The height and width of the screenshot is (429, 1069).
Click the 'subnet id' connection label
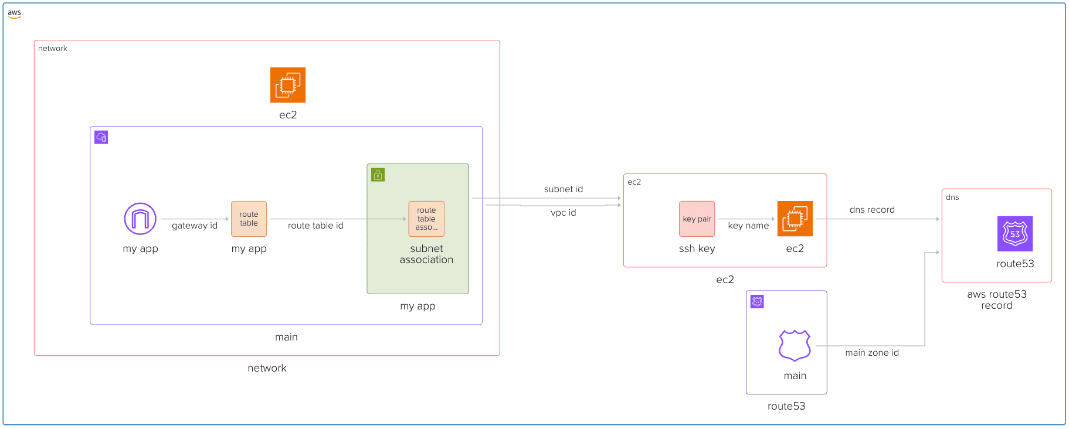click(564, 189)
